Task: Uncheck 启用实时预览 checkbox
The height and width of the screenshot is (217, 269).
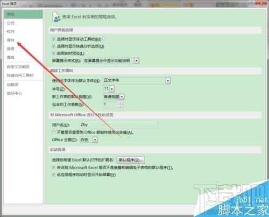Action: [53, 53]
